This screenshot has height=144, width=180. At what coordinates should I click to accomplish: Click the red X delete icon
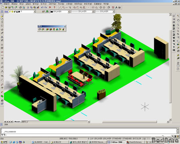coord(50,8)
